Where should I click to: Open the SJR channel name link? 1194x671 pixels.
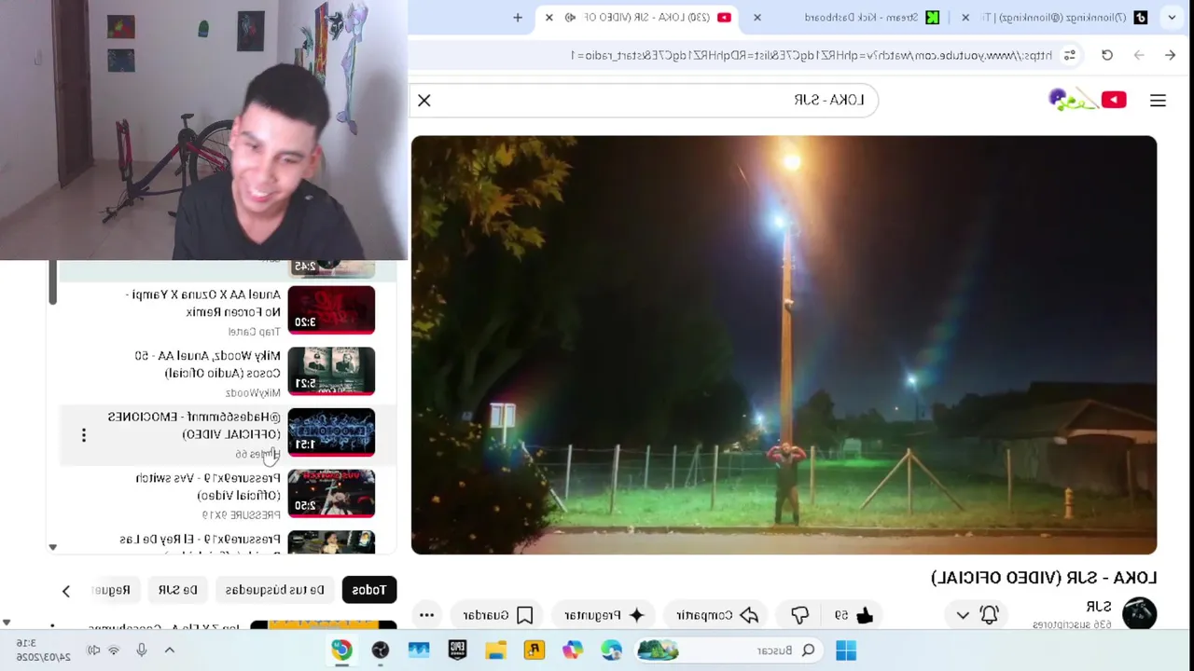[x=1099, y=607]
